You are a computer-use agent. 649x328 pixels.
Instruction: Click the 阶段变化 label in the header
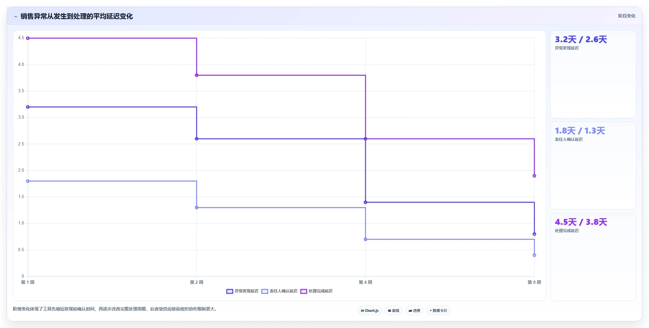(627, 16)
